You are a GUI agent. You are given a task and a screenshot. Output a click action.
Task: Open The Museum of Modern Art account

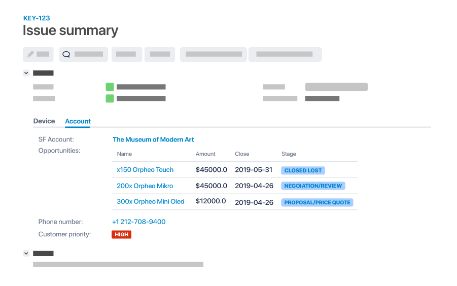(153, 139)
